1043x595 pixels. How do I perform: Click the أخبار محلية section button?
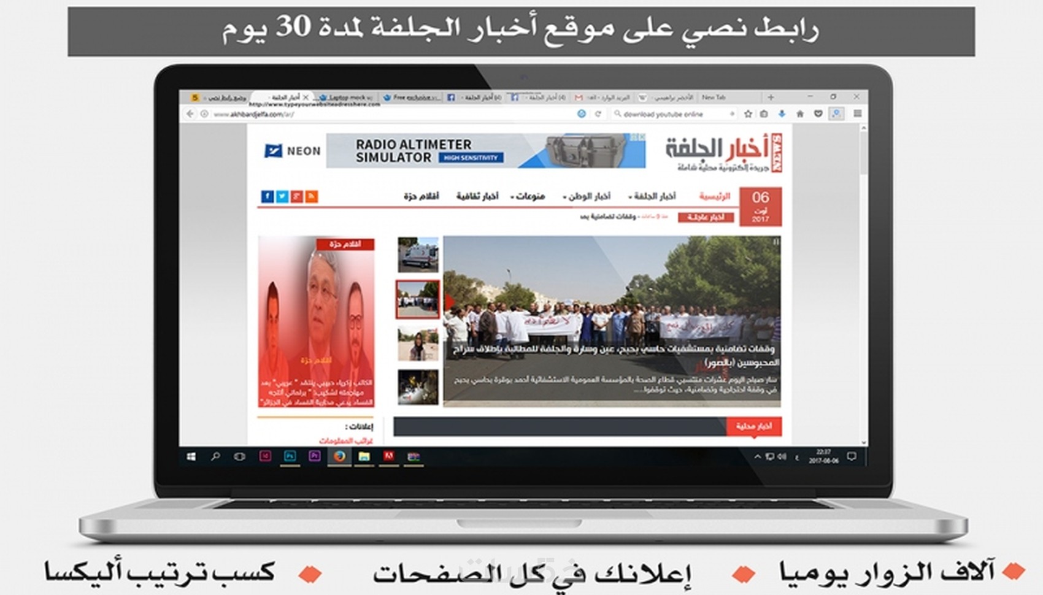[754, 426]
